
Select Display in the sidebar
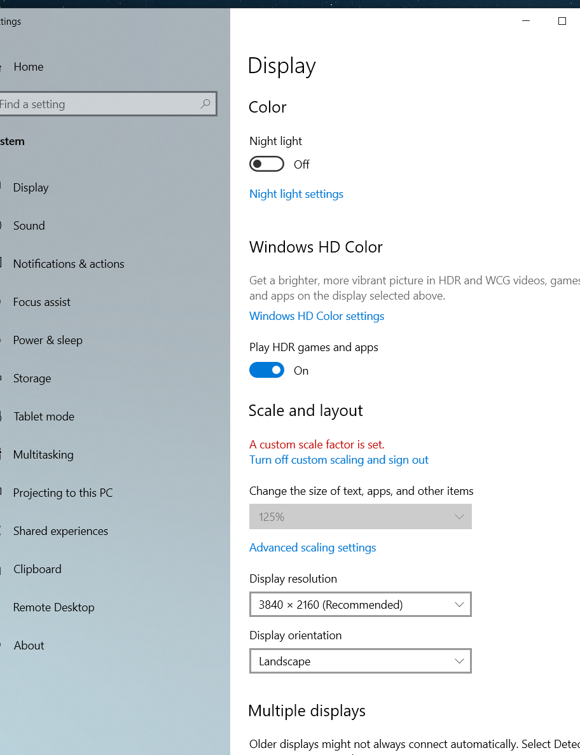point(31,187)
